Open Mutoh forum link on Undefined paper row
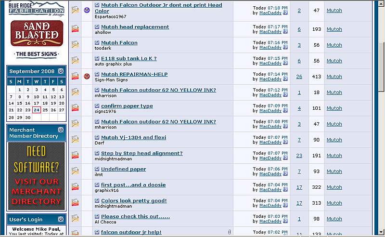 (334, 171)
